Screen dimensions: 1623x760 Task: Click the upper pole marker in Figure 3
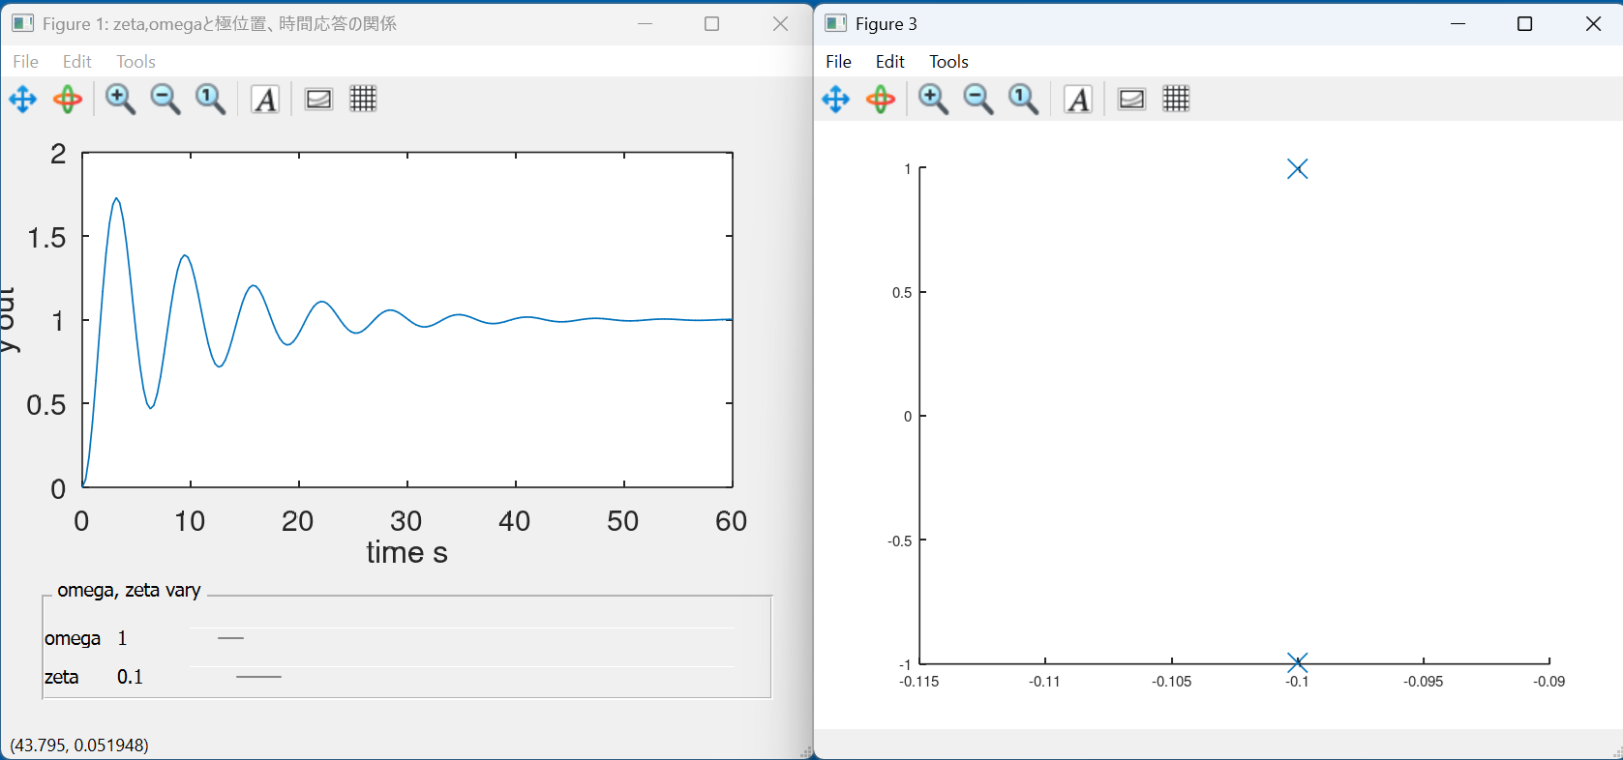click(x=1297, y=169)
